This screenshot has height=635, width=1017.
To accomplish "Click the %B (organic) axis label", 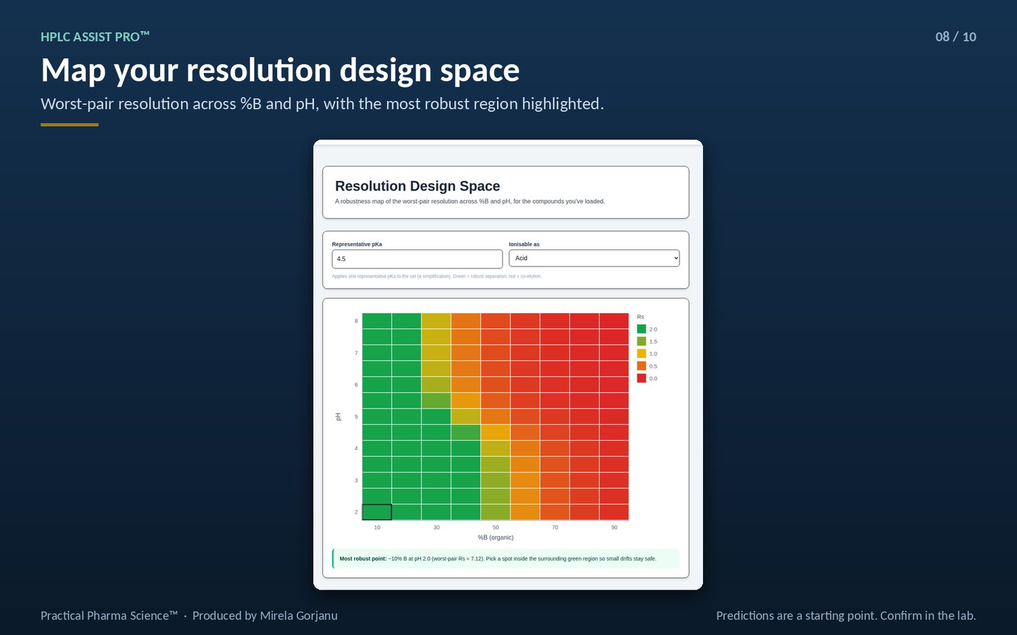I will (496, 537).
